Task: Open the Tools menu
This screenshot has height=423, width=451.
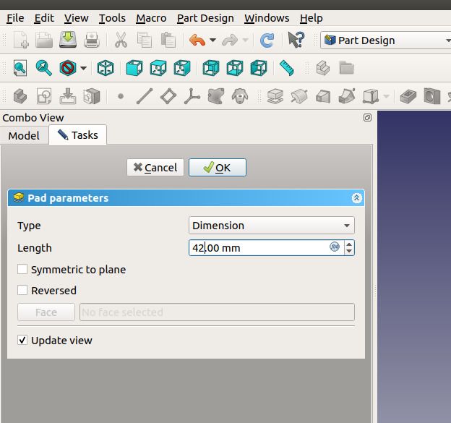Action: tap(112, 18)
